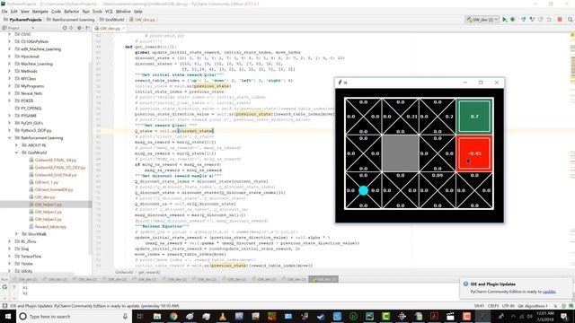Click the microphone icon in the search box
This screenshot has height=323, width=575.
[x=125, y=317]
